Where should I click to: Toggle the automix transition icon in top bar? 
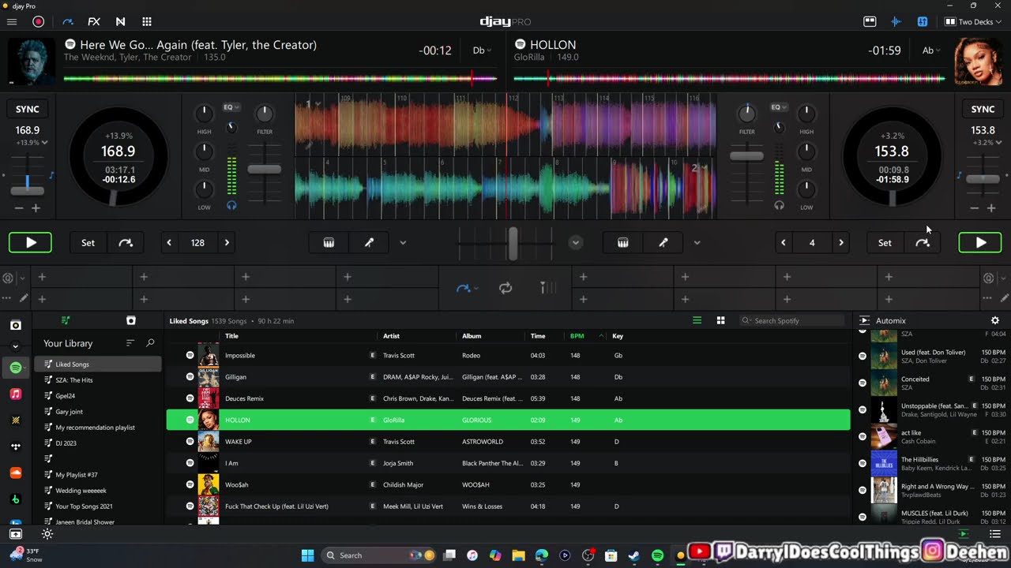pos(67,22)
